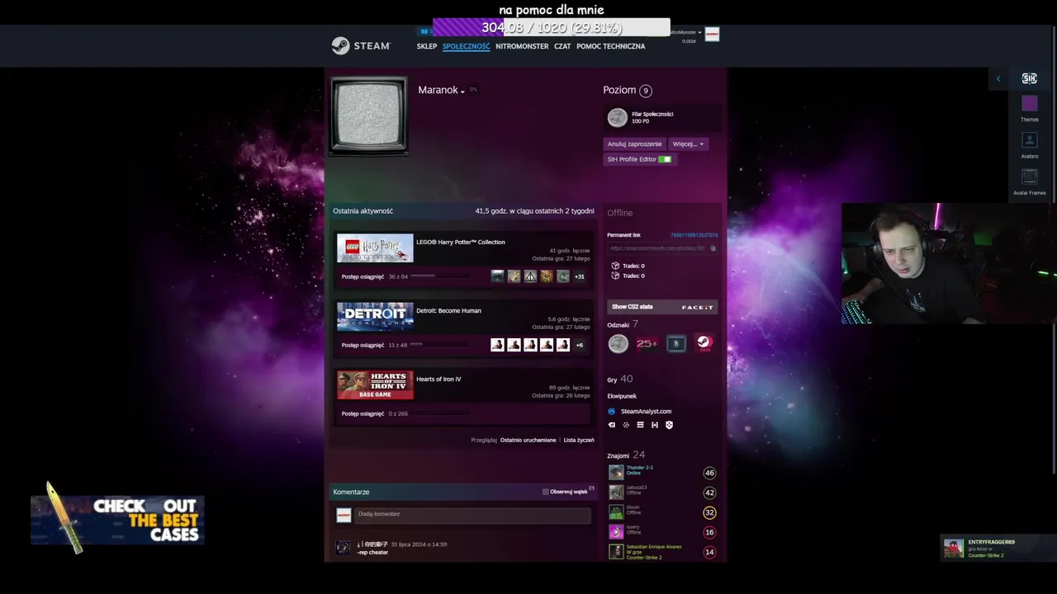This screenshot has width=1057, height=594.
Task: Click the bracket icon under SteamAnalyst.com
Action: [x=655, y=425]
